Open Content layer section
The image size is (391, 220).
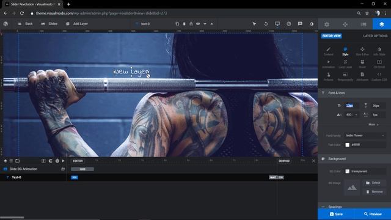pos(329,51)
